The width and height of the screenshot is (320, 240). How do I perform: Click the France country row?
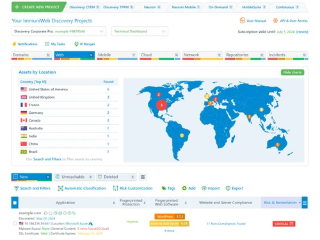coord(68,105)
